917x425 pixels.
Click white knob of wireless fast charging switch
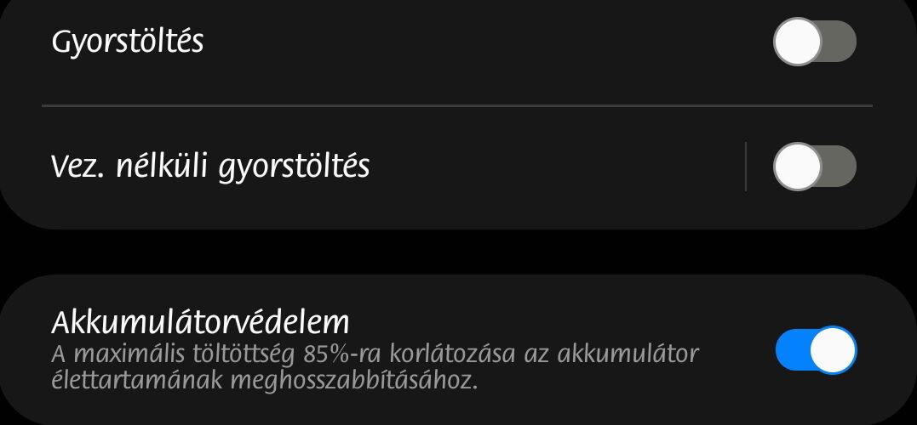[x=797, y=167]
